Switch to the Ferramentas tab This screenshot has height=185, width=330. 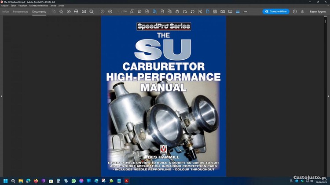coord(20,11)
